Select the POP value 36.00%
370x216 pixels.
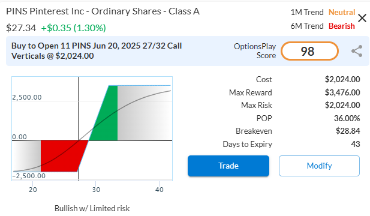pos(347,118)
